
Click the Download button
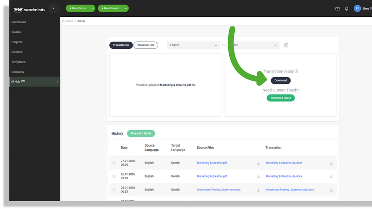pyautogui.click(x=280, y=80)
